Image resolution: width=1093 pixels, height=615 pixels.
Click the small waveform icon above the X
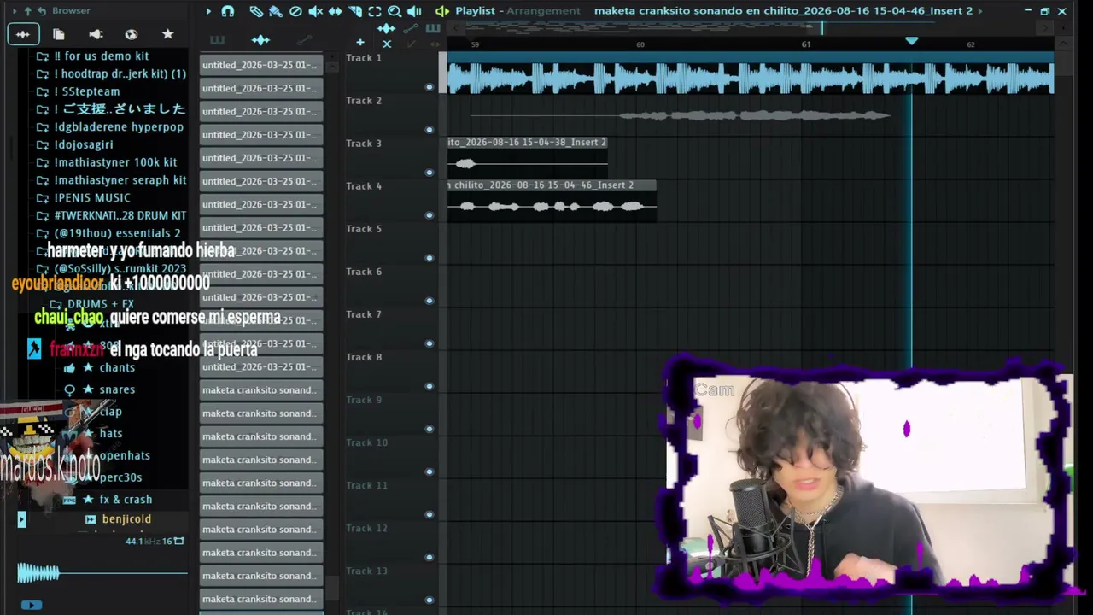(x=386, y=29)
